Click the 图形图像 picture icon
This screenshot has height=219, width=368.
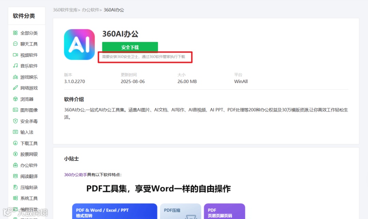(x=15, y=110)
